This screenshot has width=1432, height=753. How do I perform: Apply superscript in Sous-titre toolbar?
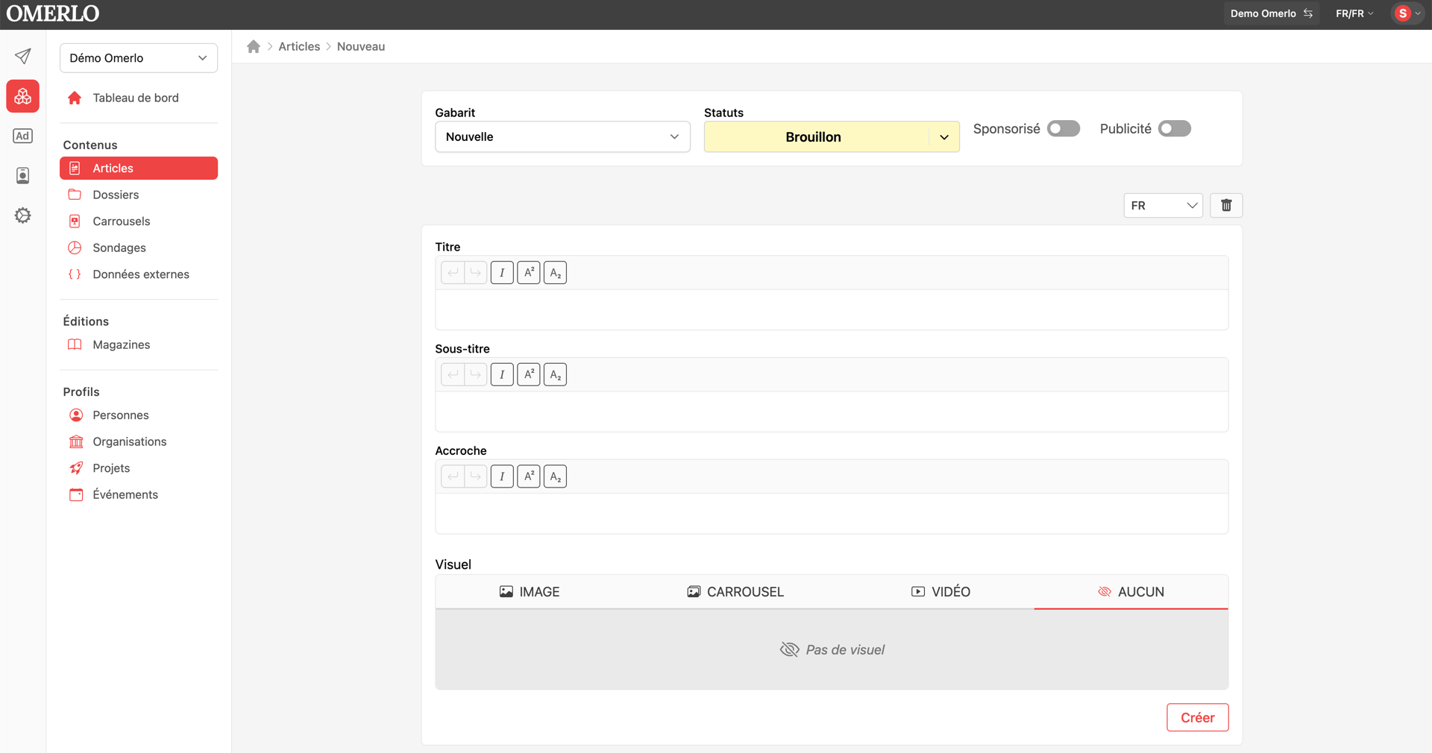[529, 374]
